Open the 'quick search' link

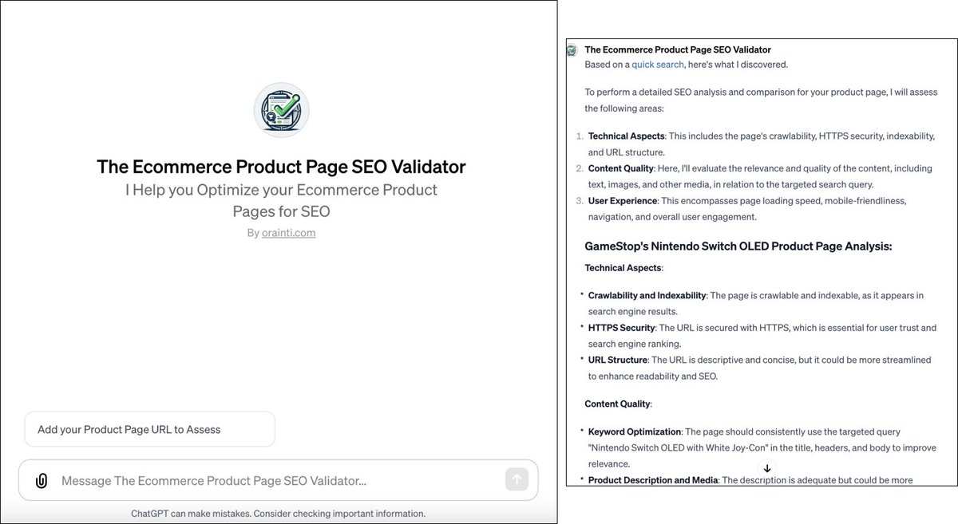pos(658,65)
